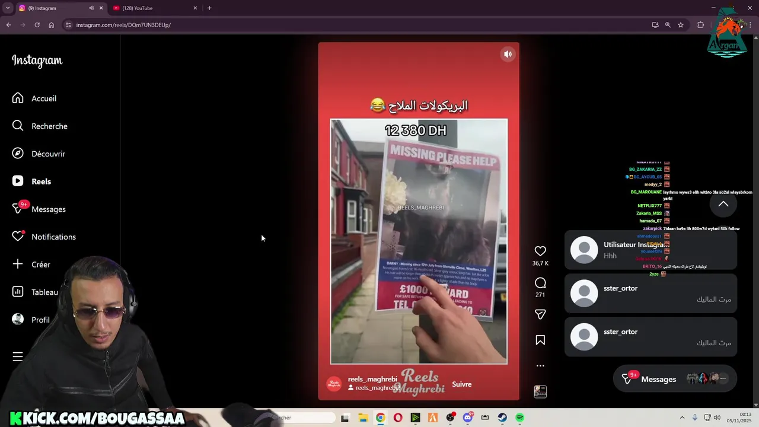
Task: Save the reel with bookmark icon
Action: pos(540,340)
